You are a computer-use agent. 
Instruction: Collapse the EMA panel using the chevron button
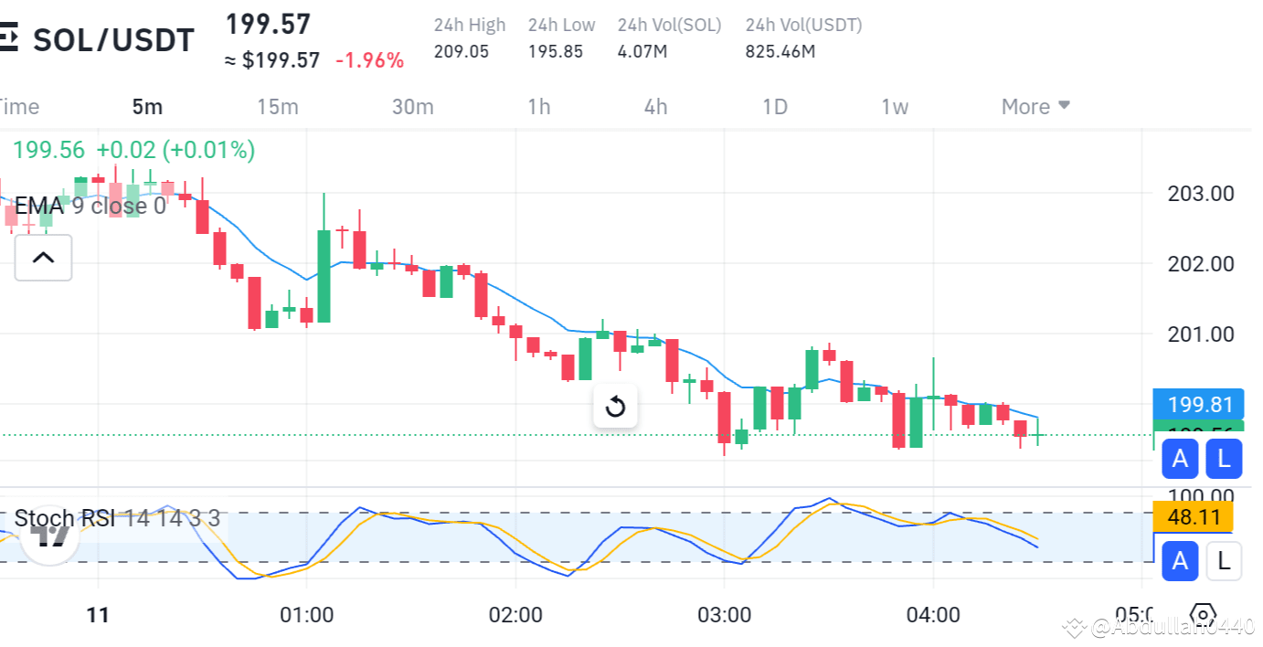(43, 258)
